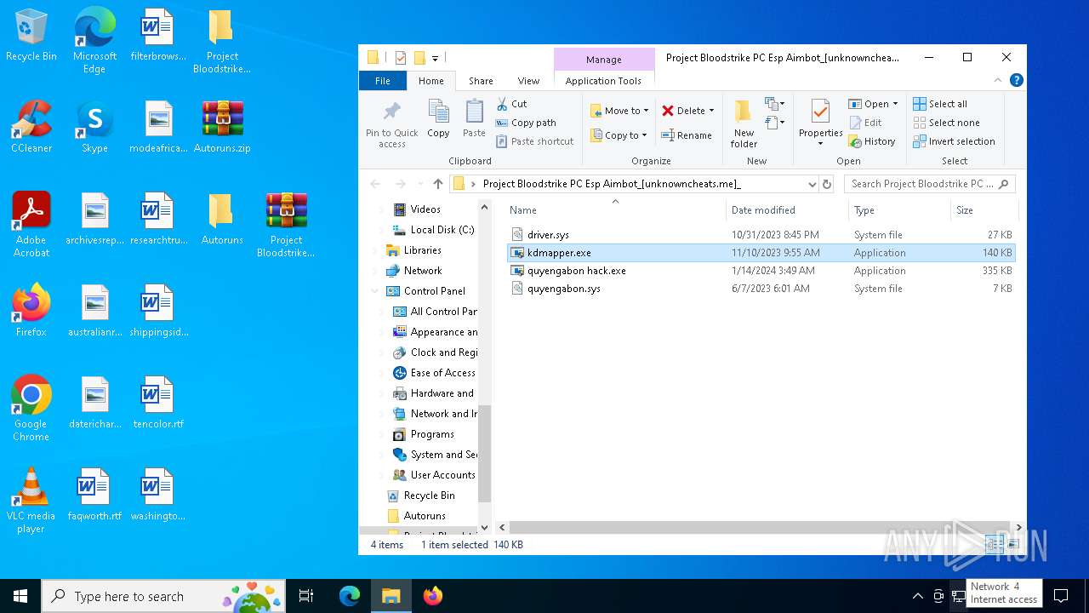Viewport: 1089px width, 613px height.
Task: Select Autoruns.zip on desktop
Action: pyautogui.click(x=222, y=127)
